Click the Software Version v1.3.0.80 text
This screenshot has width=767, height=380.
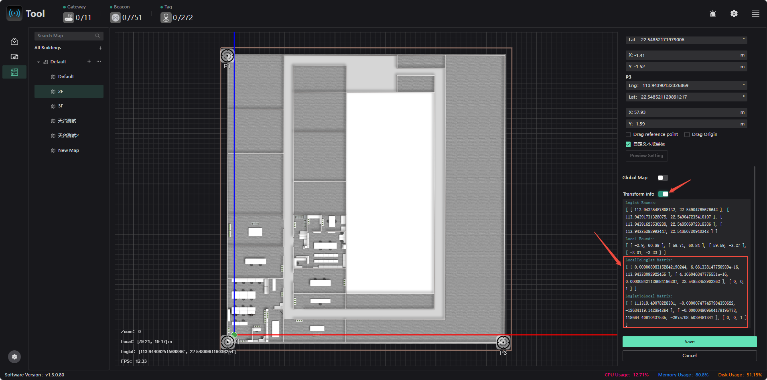coord(34,375)
